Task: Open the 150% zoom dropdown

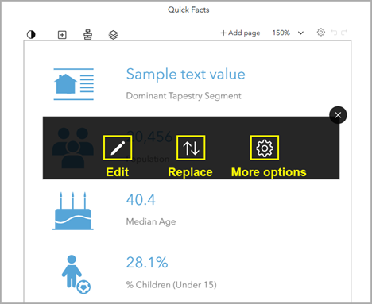Action: pos(288,33)
